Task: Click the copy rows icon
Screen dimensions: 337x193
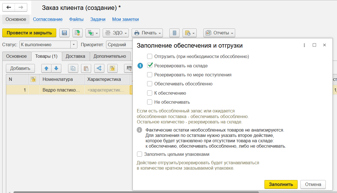Action: tap(73, 68)
